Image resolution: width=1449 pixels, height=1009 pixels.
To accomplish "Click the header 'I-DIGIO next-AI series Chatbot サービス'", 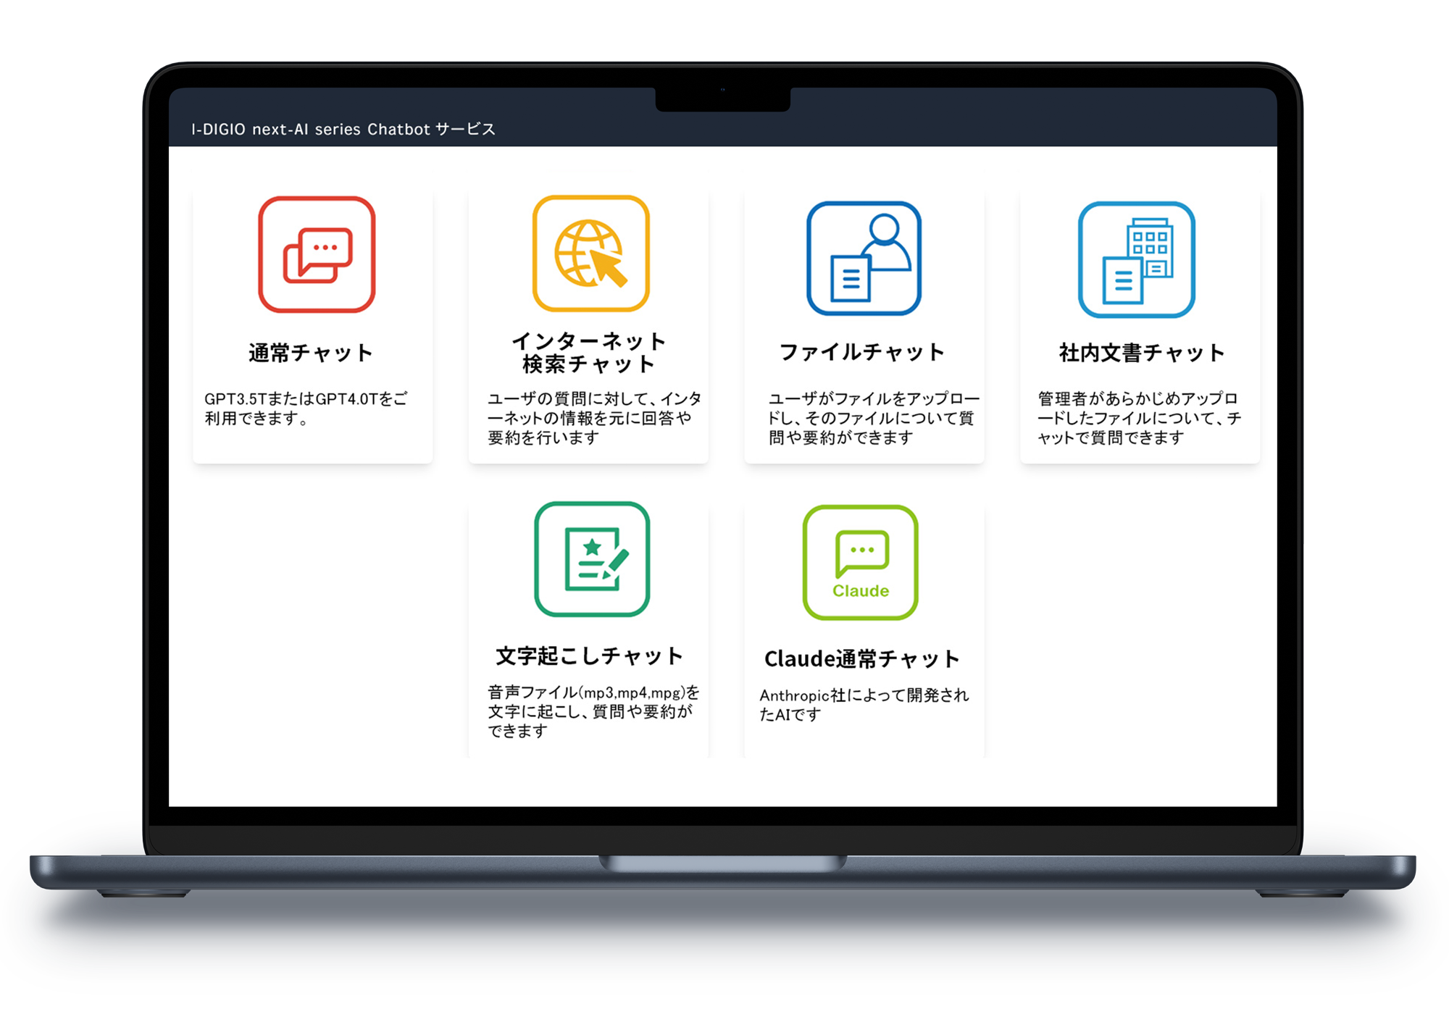I will (x=343, y=129).
